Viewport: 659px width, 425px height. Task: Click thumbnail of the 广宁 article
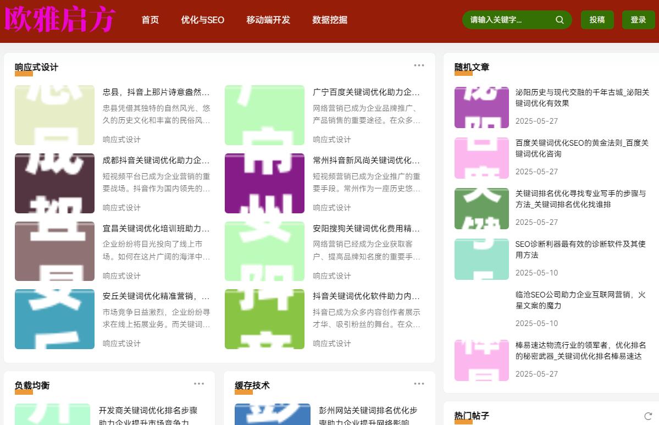click(x=264, y=115)
